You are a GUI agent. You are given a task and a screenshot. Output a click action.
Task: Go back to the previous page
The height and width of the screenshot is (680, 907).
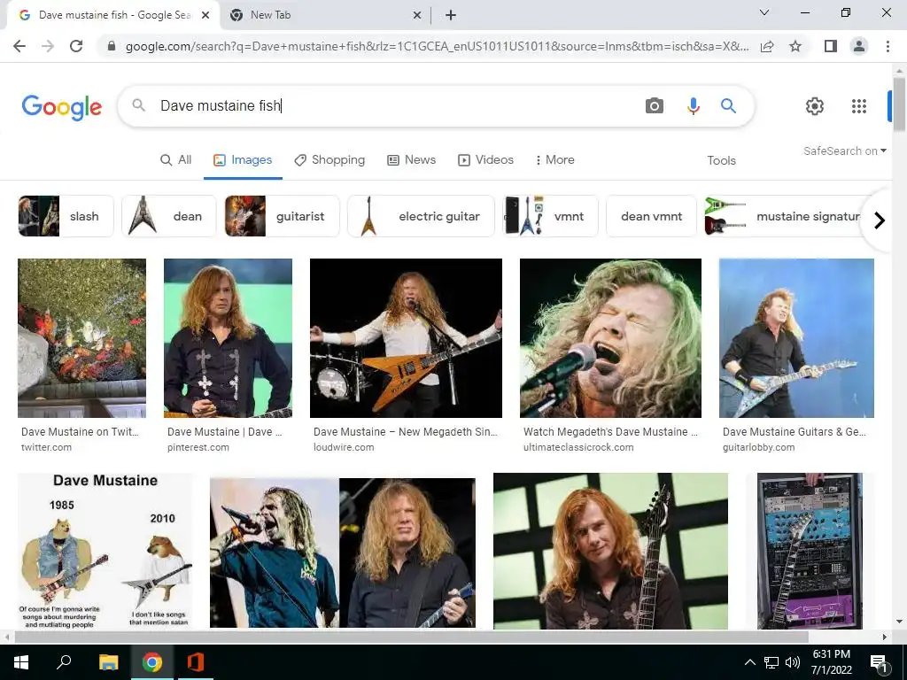click(19, 46)
